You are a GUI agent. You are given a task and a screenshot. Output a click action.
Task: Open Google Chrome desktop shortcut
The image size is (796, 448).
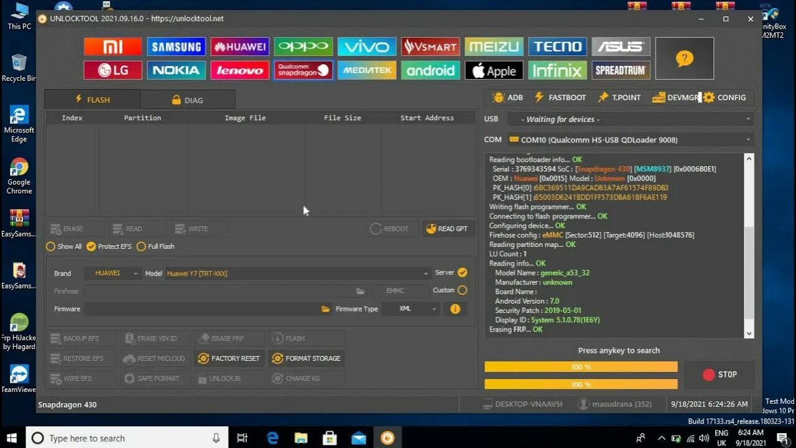coord(19,177)
